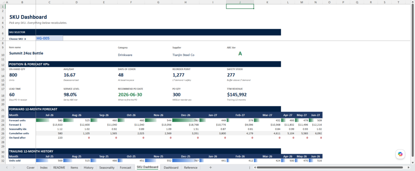Screen dimensions: 415x171
Task: Click on-hand quantity value 800
Action: point(13,75)
